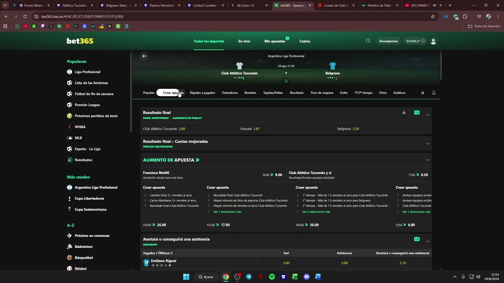Click the Windows taskbar search box

tap(206, 277)
